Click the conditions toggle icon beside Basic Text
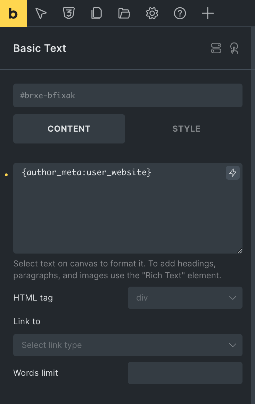 coord(216,48)
